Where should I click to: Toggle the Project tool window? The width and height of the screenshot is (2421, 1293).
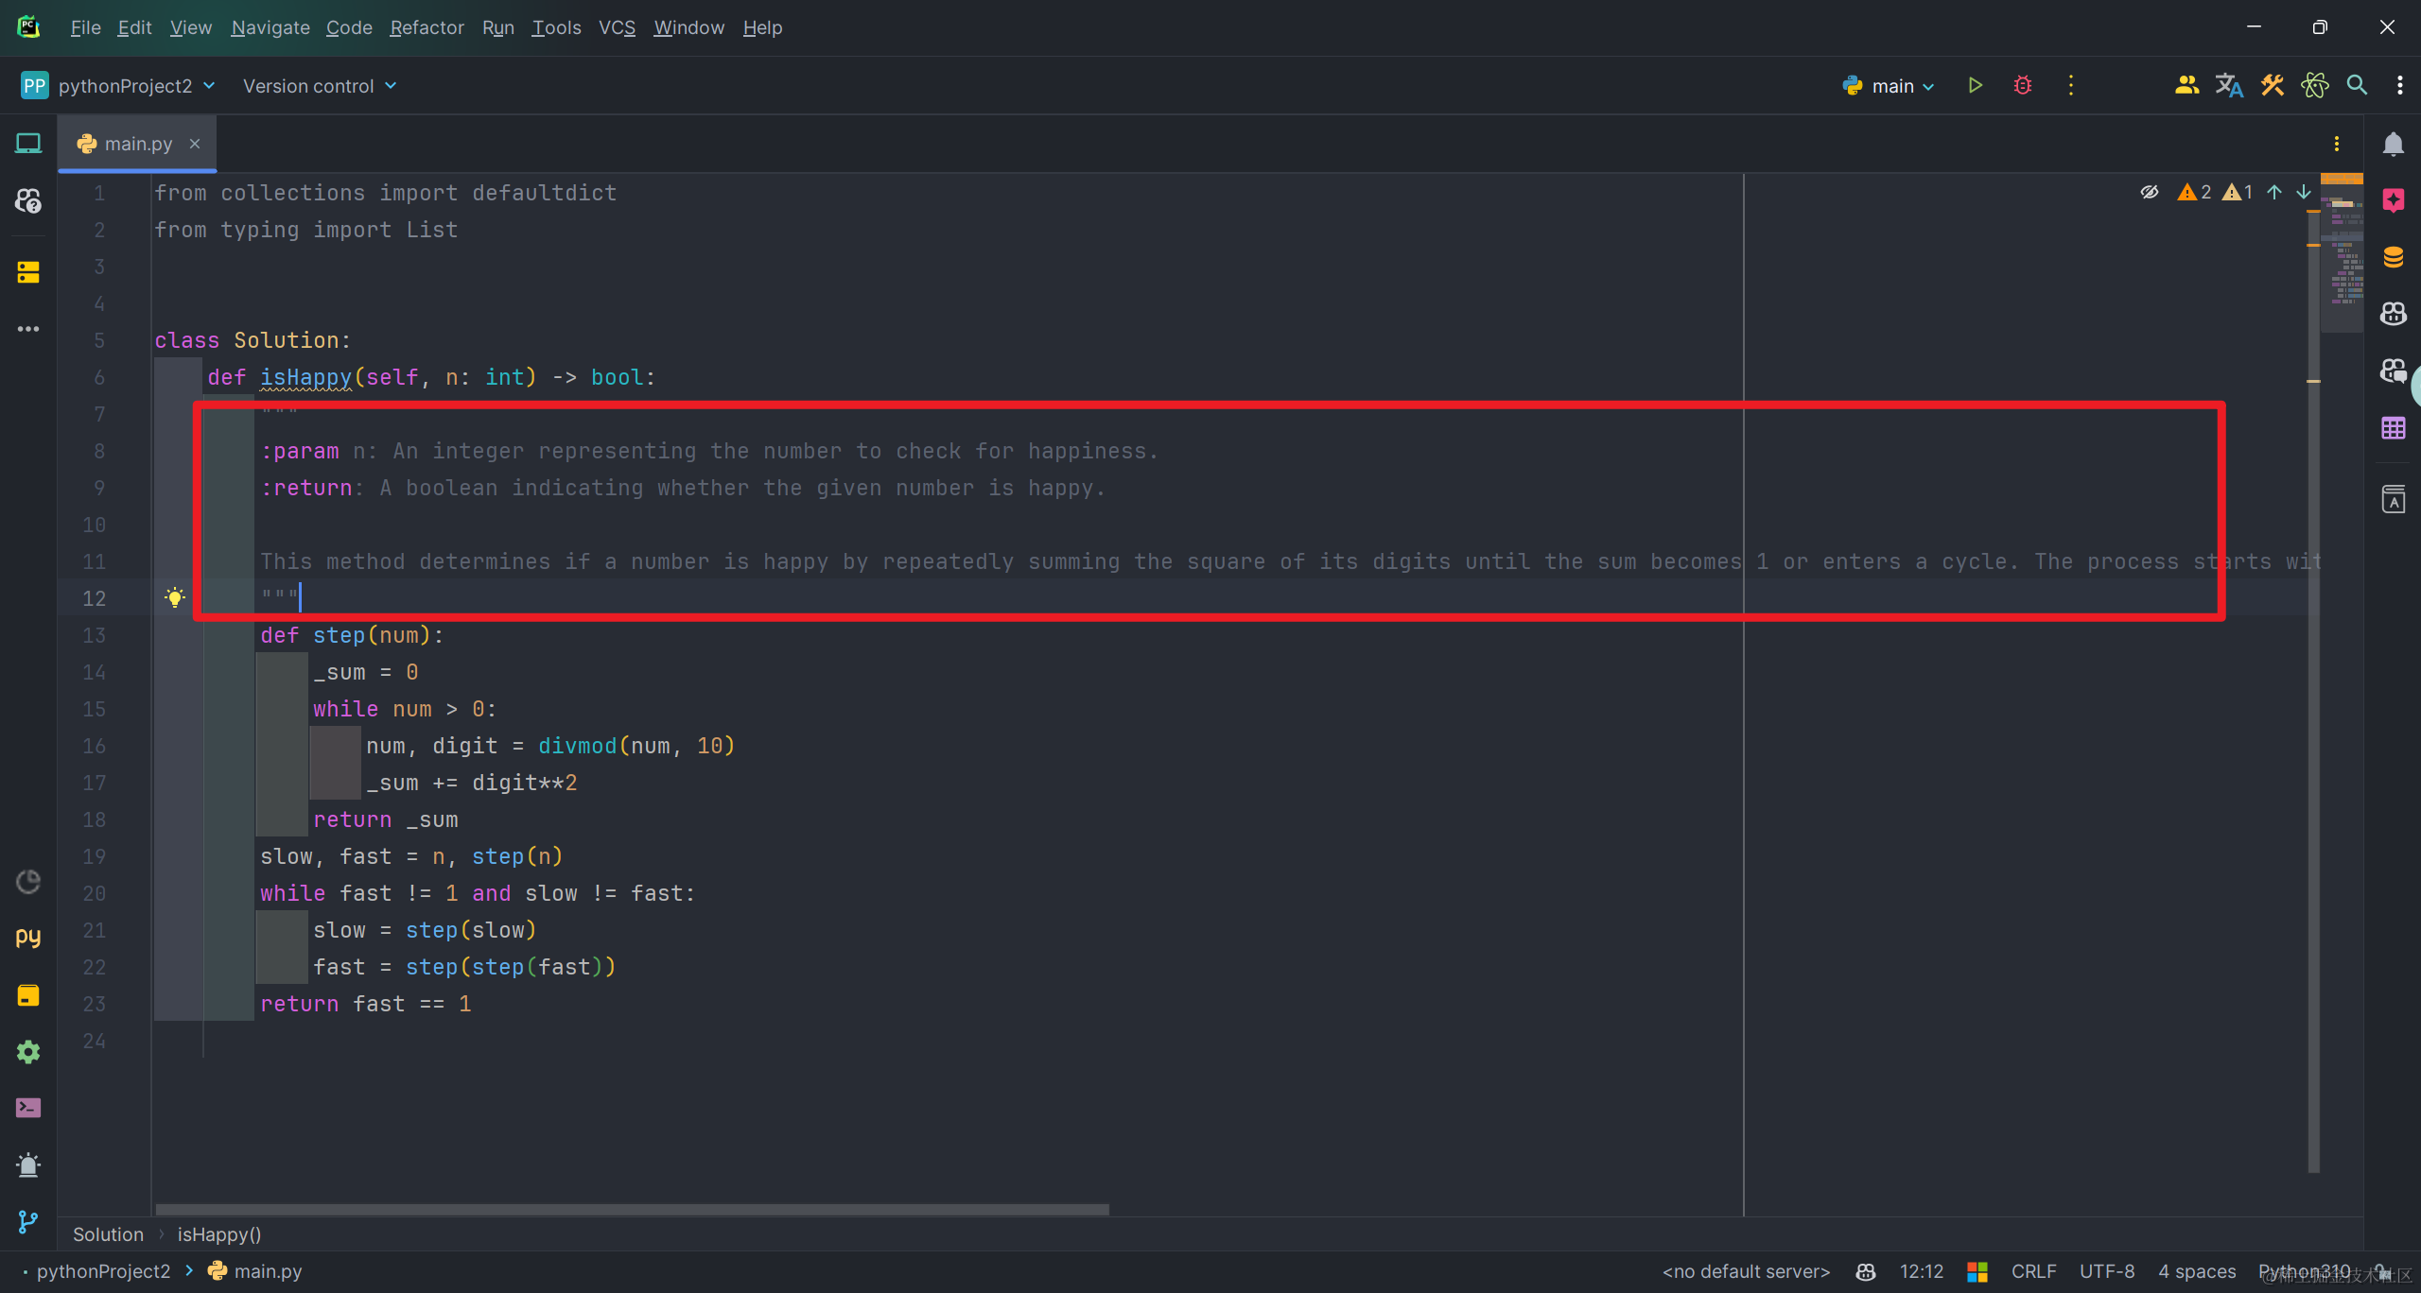[27, 144]
